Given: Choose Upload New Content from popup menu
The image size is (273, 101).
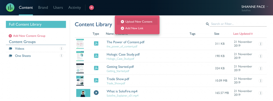Looking at the screenshot, I should pyautogui.click(x=137, y=22).
